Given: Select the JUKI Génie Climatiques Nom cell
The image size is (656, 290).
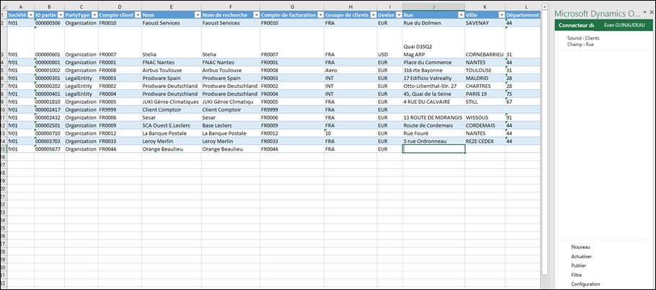Looking at the screenshot, I should pyautogui.click(x=172, y=102).
